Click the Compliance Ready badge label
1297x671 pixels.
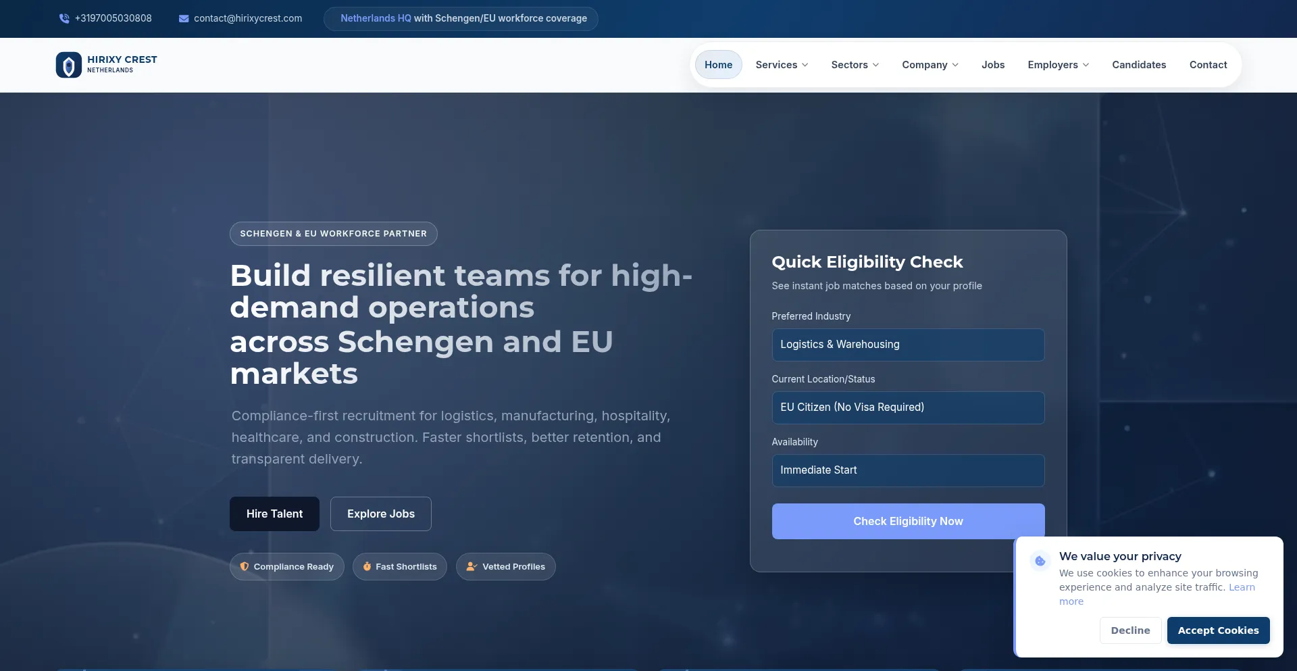pyautogui.click(x=294, y=567)
